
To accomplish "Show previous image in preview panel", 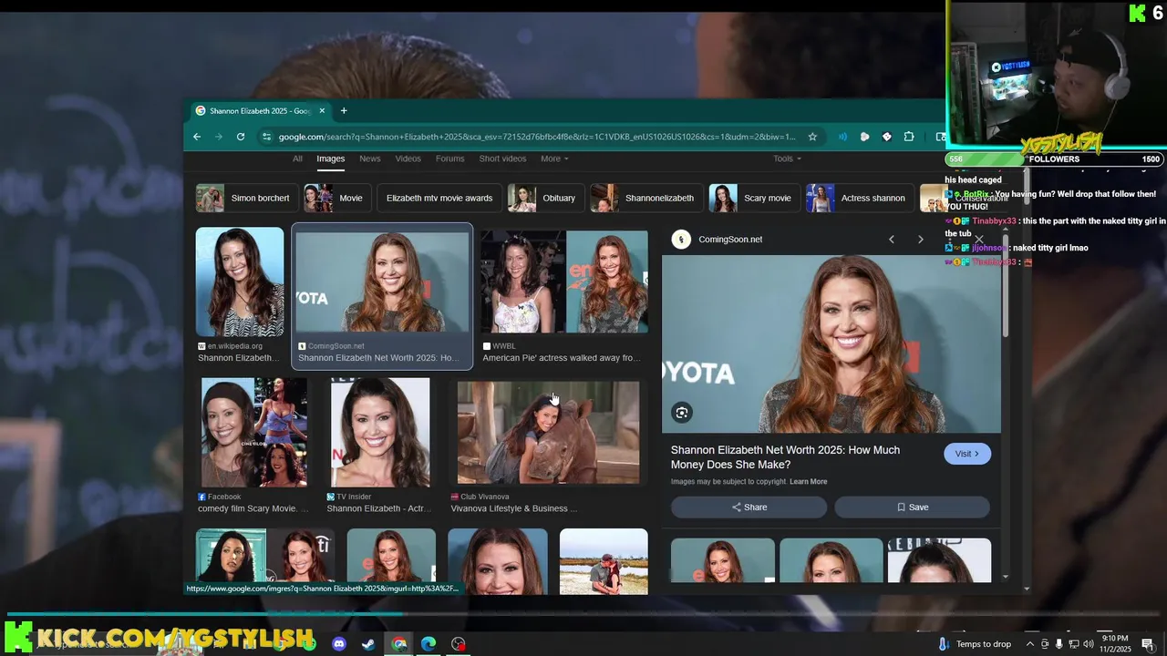I will (892, 240).
